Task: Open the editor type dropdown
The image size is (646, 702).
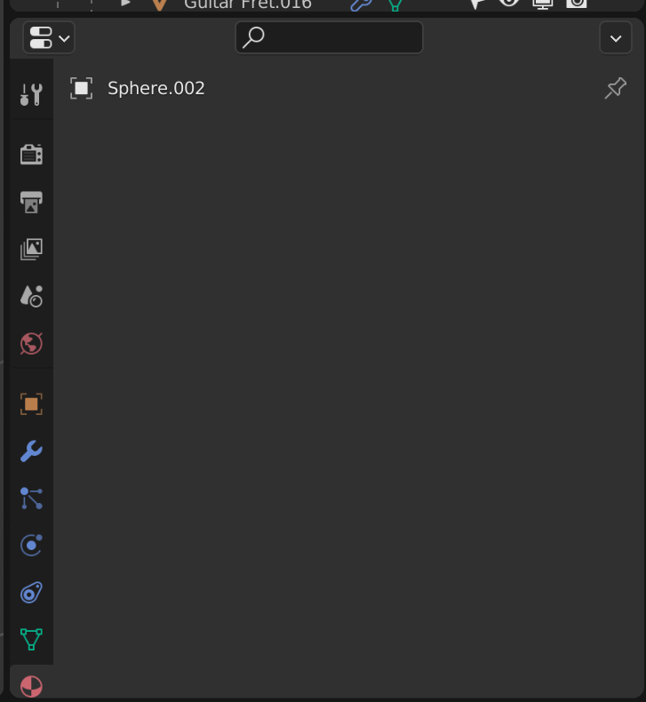Action: (x=49, y=37)
